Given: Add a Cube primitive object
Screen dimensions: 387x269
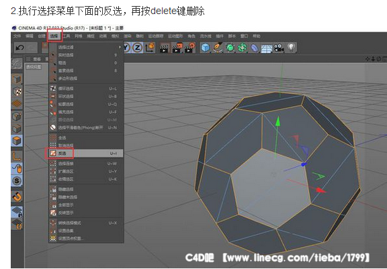Looking at the screenshot, I should point(206,48).
